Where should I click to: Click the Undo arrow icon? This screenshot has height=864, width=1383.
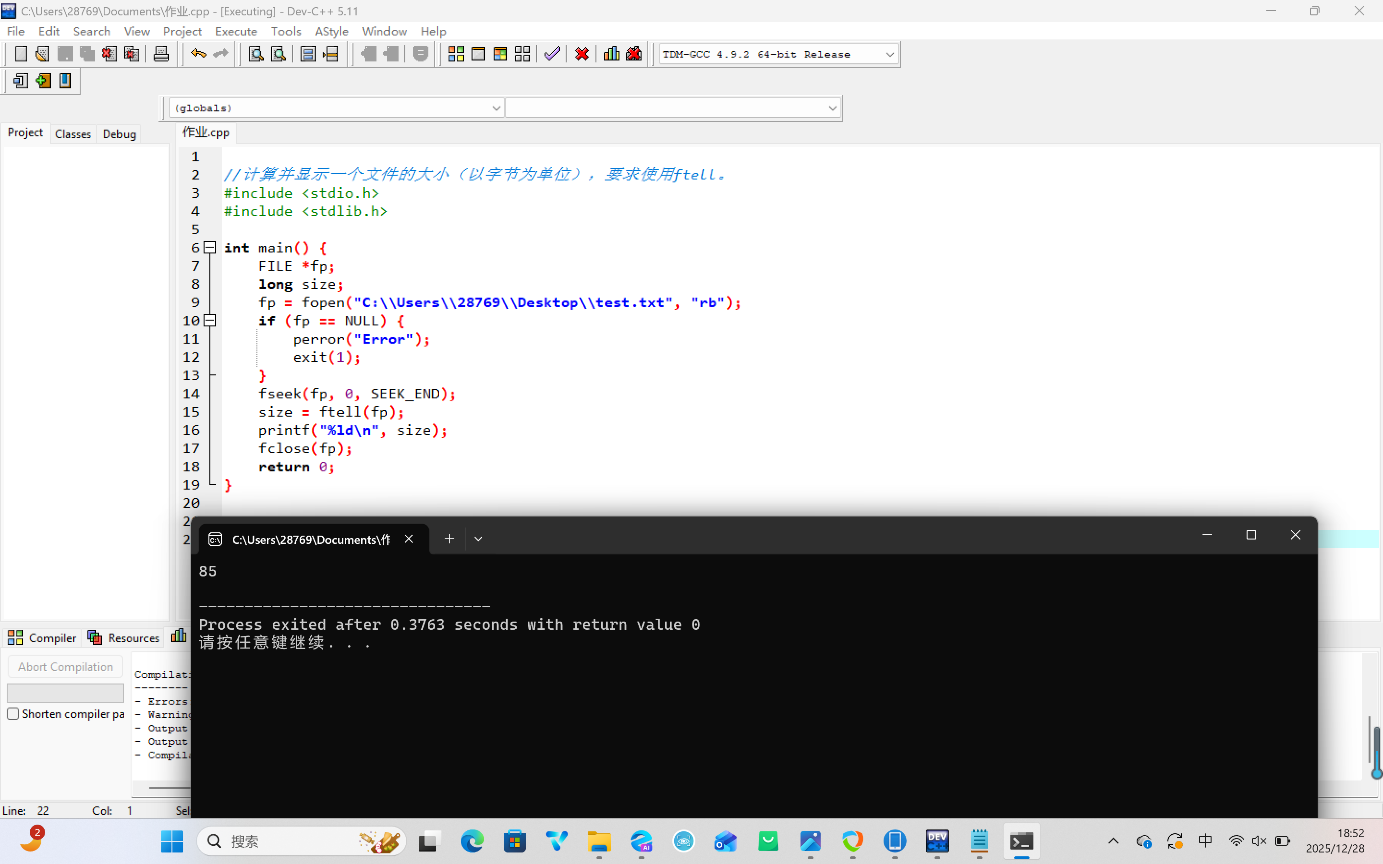198,54
